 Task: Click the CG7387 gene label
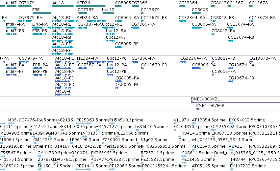pos(86,10)
